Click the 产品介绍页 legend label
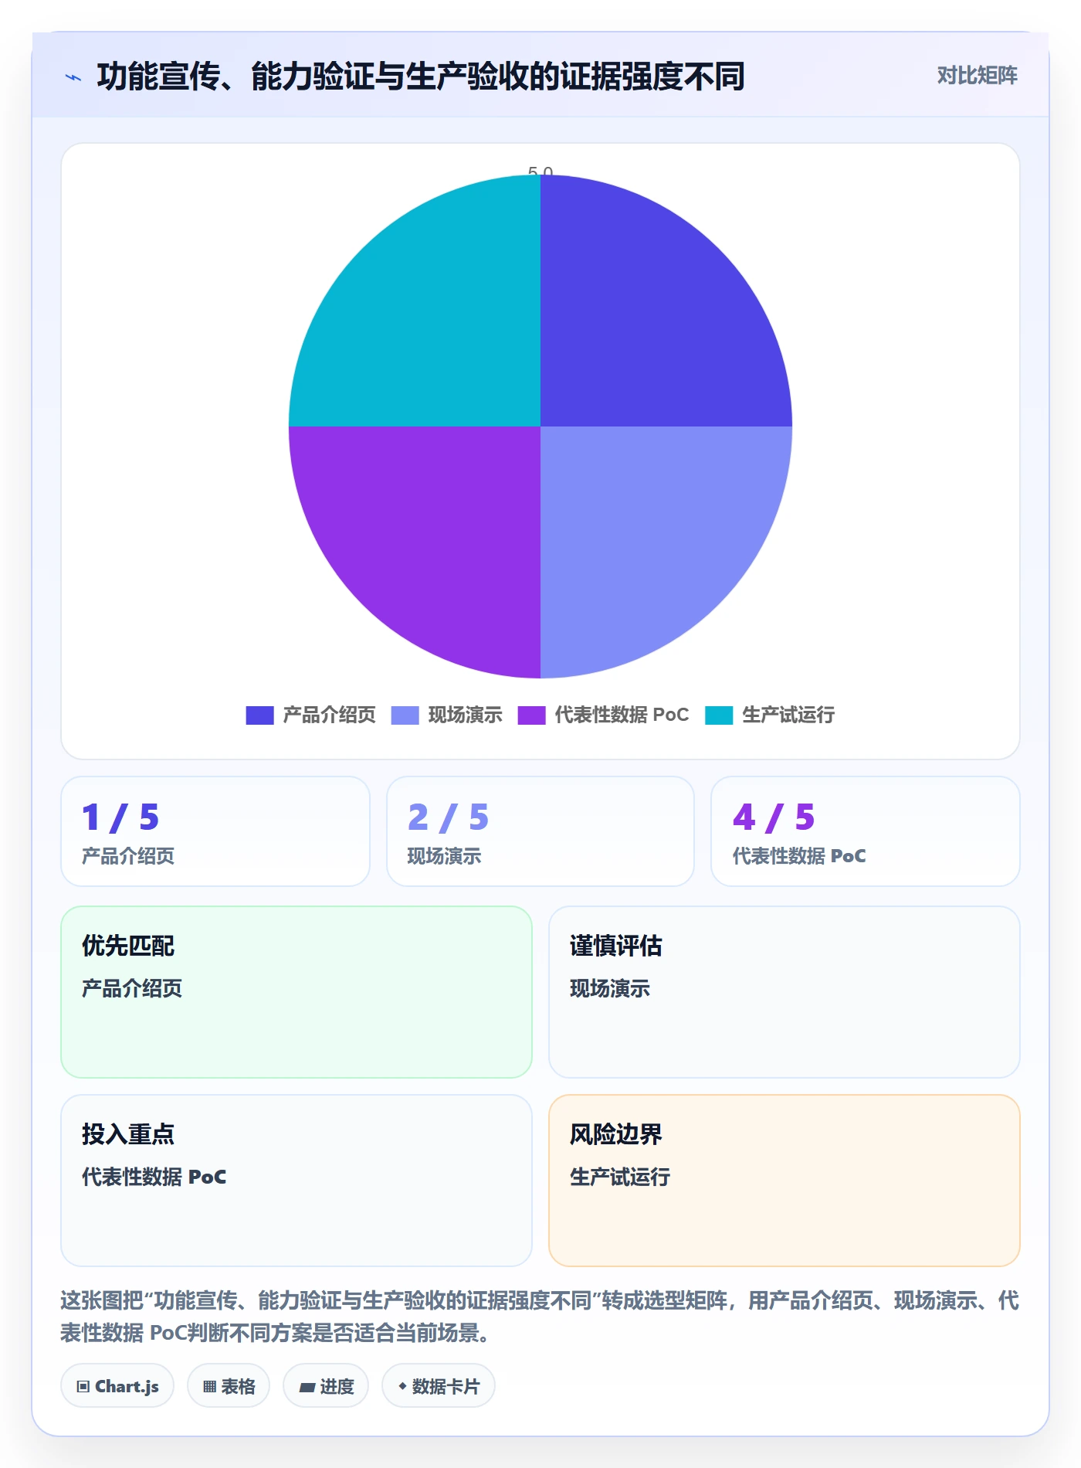 329,715
